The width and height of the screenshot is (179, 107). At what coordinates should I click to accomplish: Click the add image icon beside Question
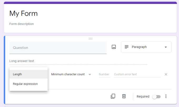coord(114,47)
